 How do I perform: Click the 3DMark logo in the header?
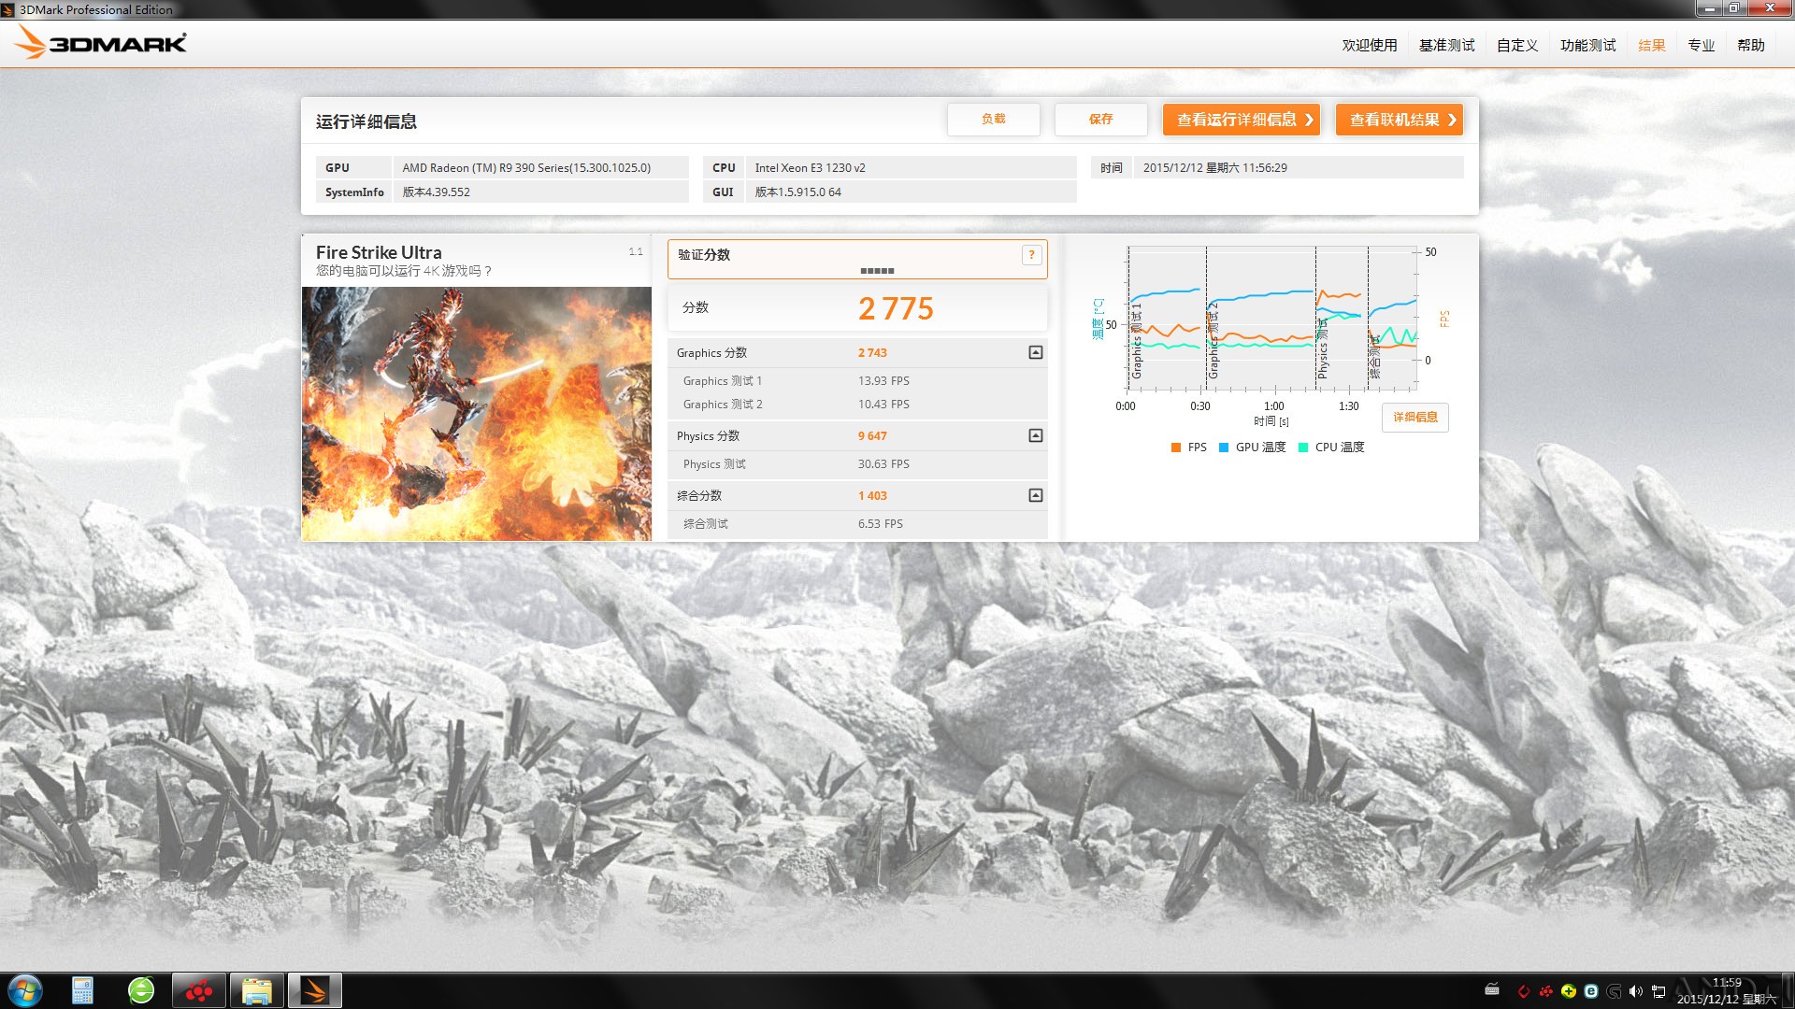(101, 43)
